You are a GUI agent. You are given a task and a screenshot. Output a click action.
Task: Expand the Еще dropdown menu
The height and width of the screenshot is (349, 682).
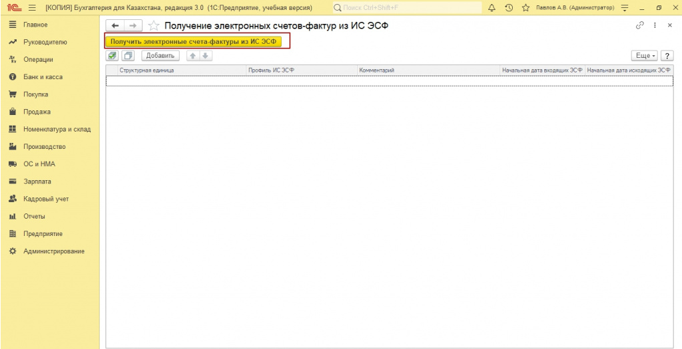(x=645, y=56)
